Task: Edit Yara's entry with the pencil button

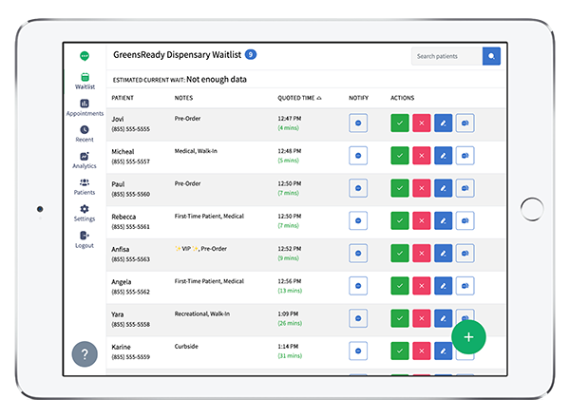Action: (x=443, y=318)
